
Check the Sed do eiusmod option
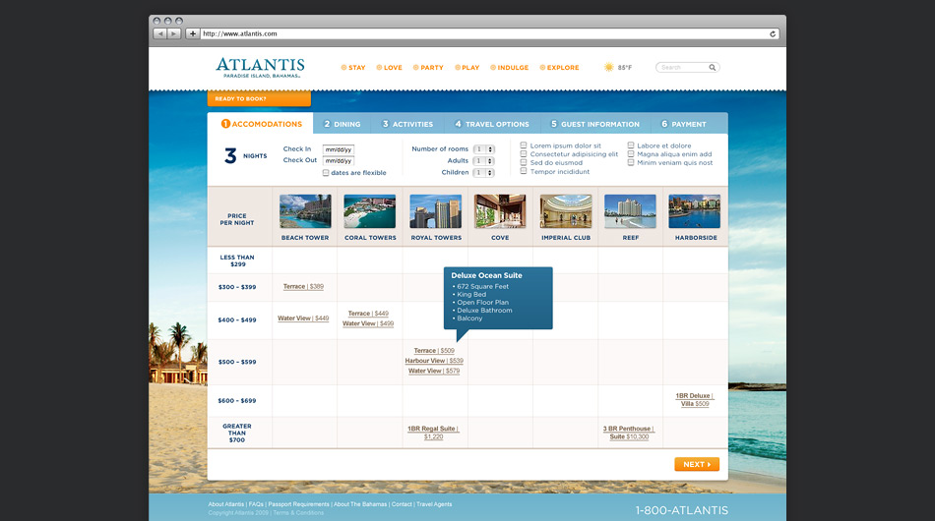pos(524,162)
